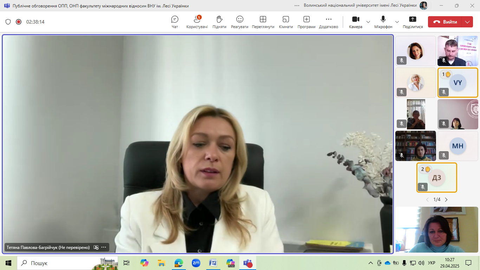Toggle the Камера on or off

356,22
